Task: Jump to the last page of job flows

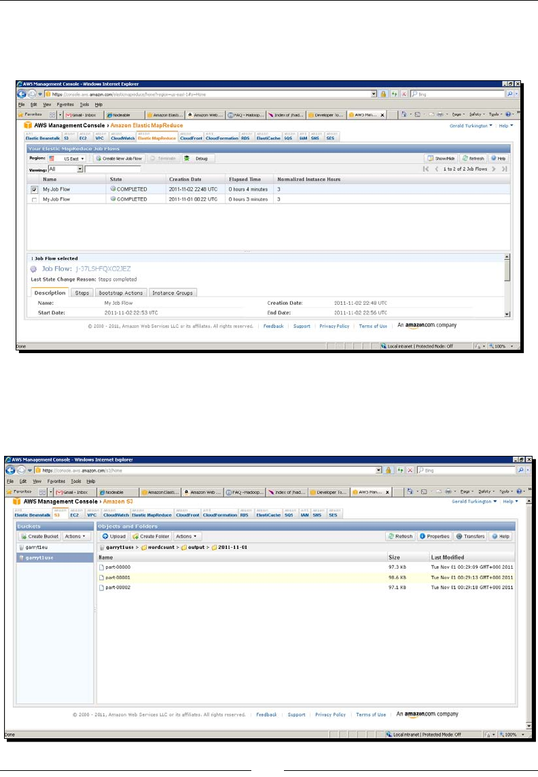Action: click(x=504, y=169)
